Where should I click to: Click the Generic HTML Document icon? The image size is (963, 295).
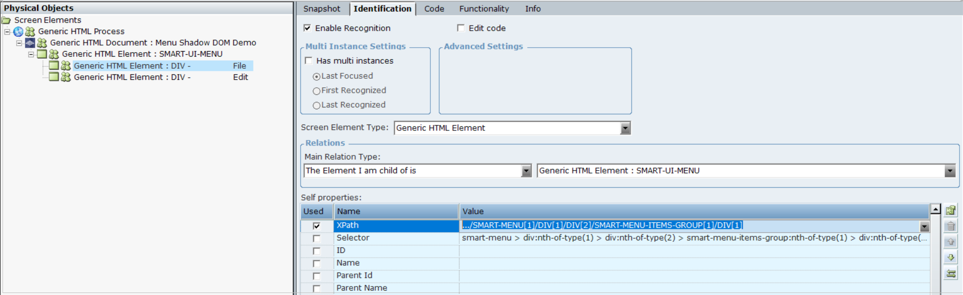coord(30,43)
